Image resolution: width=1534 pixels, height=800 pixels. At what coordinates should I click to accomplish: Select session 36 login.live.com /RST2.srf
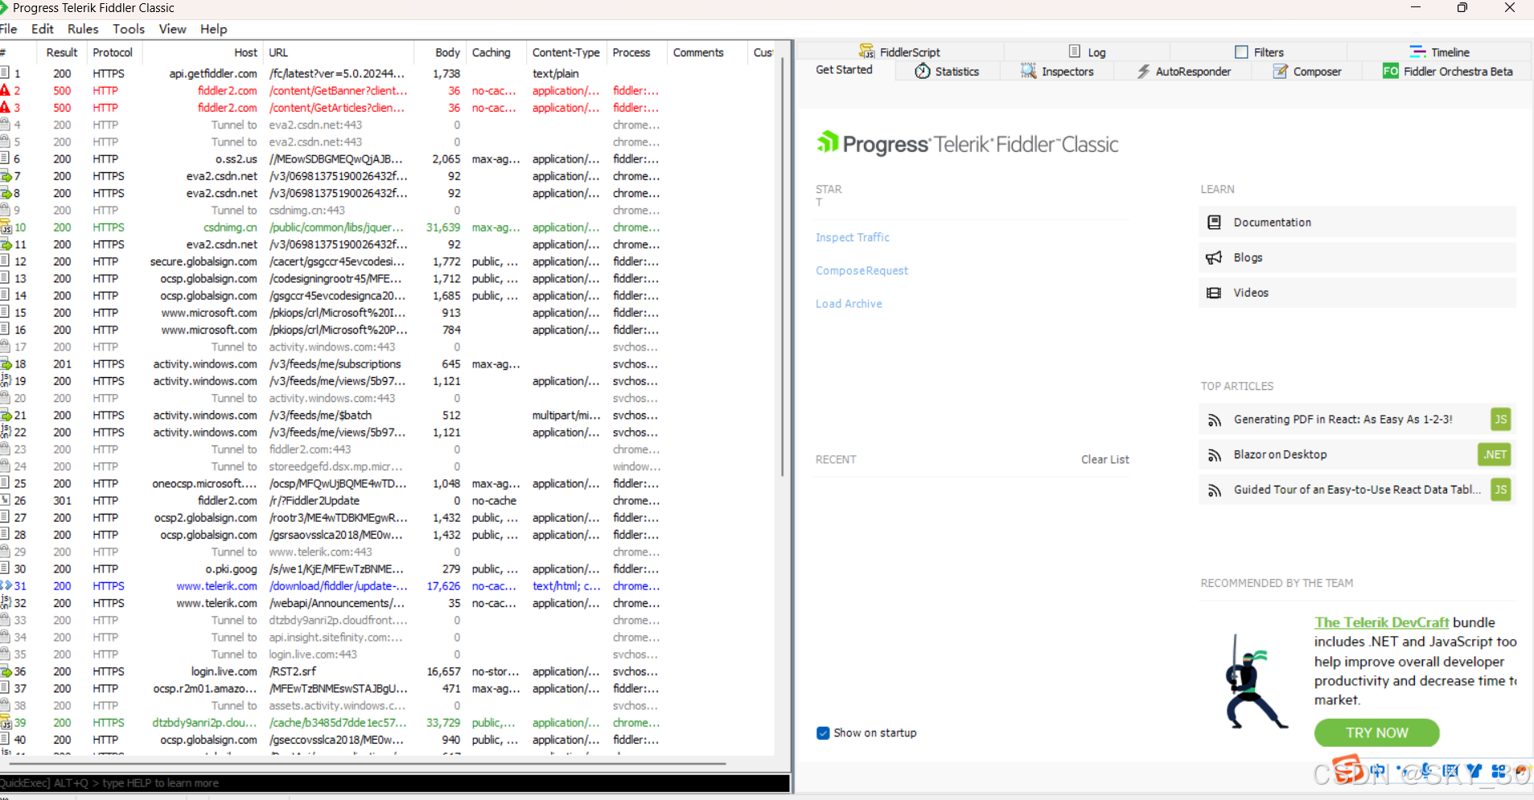tap(386, 671)
